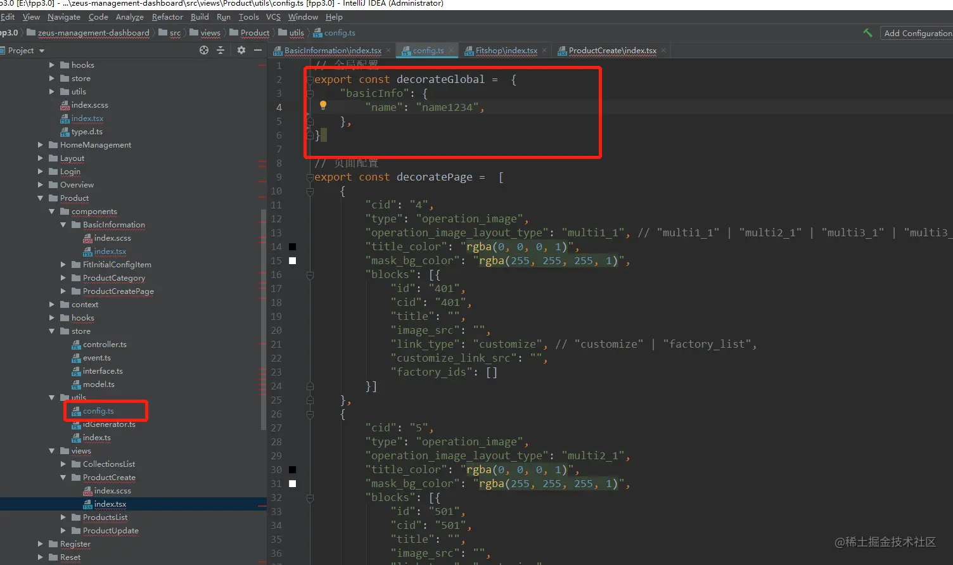The width and height of the screenshot is (953, 565).
Task: Open the VCS menu
Action: click(273, 17)
